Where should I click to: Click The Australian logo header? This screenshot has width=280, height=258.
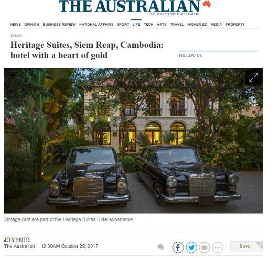point(134,7)
